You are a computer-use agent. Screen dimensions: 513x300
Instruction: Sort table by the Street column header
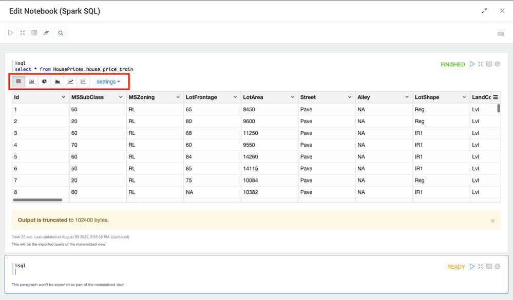pos(308,97)
